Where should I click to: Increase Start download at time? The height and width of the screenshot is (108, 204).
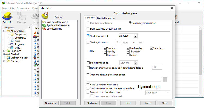coord(135,35)
